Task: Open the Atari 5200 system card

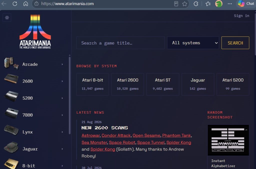Action: pyautogui.click(x=233, y=84)
